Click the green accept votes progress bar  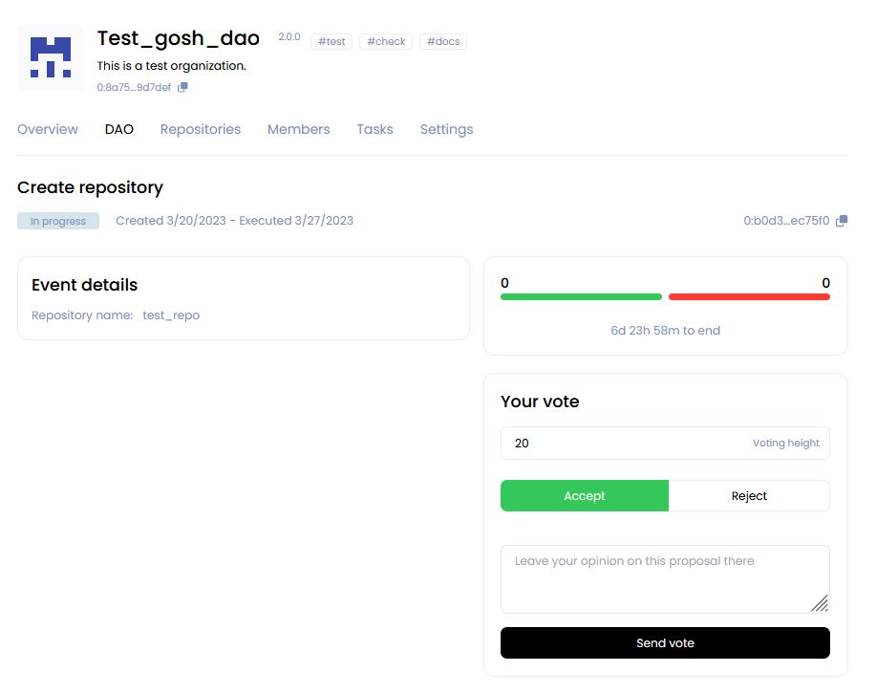coord(581,297)
